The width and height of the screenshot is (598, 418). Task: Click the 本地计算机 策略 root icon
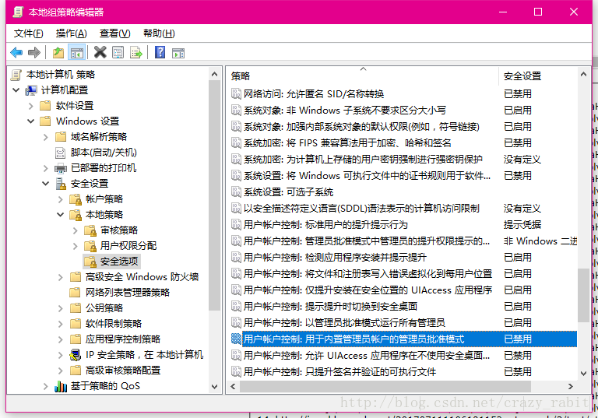click(x=16, y=75)
